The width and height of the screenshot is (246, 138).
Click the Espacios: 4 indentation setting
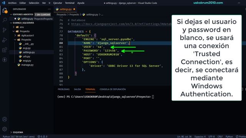[200, 136]
